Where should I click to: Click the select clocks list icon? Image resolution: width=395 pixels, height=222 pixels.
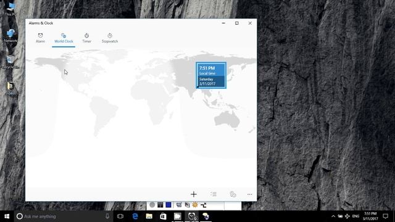[214, 194]
